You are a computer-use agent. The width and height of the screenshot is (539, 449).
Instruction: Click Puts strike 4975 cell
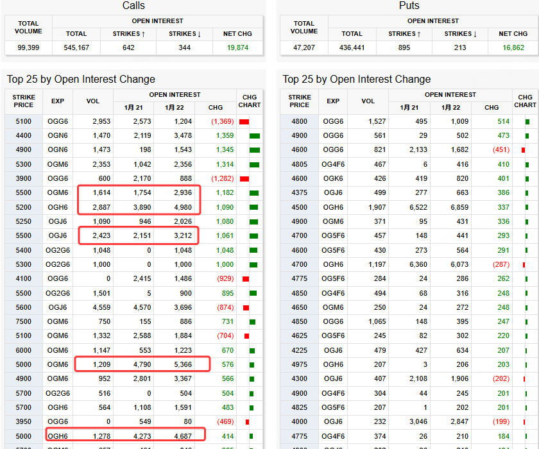pos(300,364)
